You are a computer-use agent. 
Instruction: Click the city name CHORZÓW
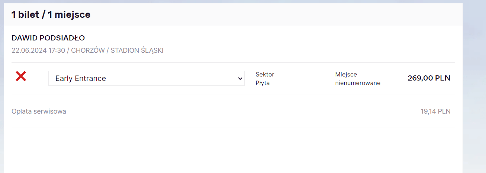88,50
